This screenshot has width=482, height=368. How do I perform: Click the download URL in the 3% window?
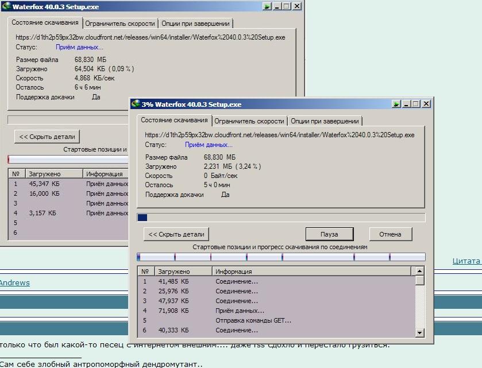point(280,135)
